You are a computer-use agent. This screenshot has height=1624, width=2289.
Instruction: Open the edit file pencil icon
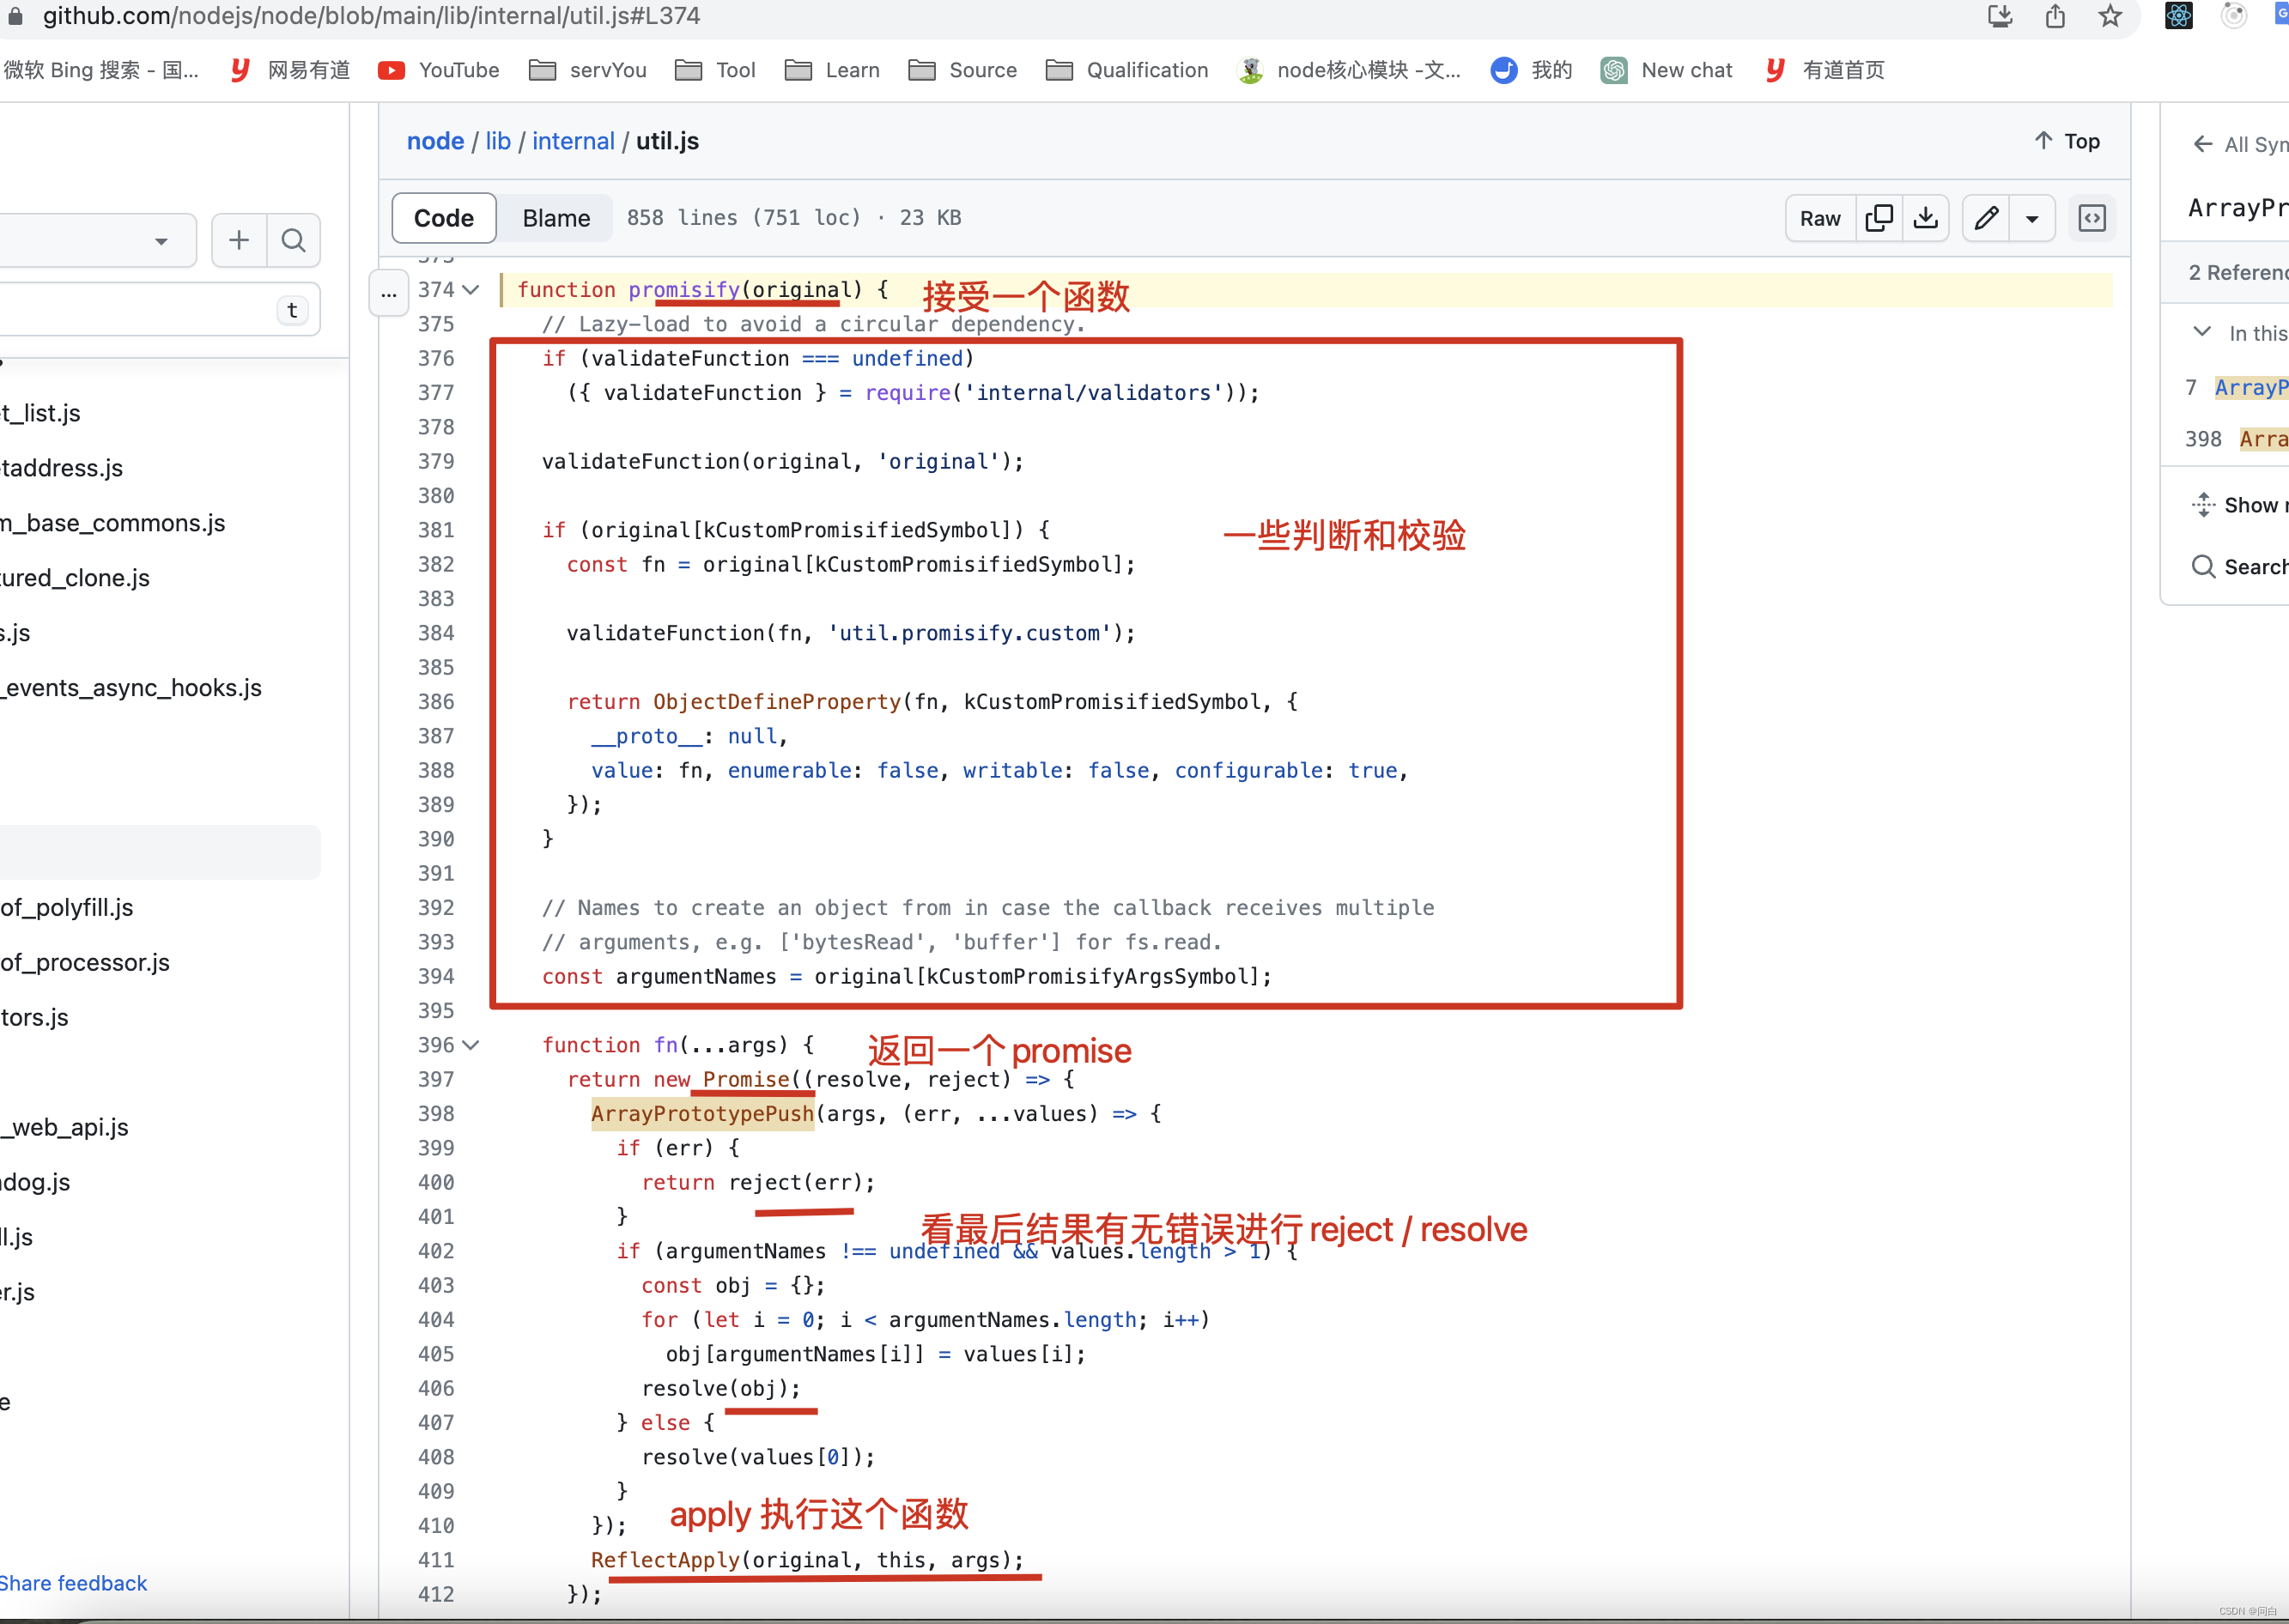tap(1985, 218)
